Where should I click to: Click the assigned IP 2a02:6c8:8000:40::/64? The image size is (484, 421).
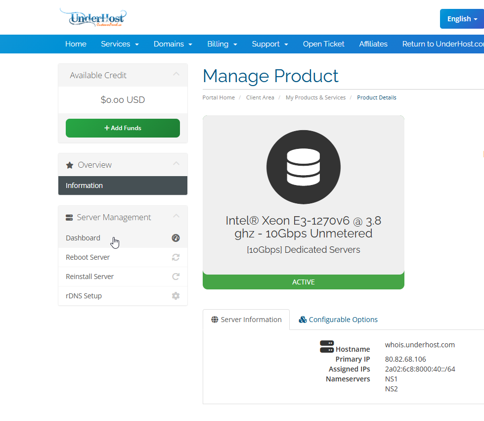(420, 369)
